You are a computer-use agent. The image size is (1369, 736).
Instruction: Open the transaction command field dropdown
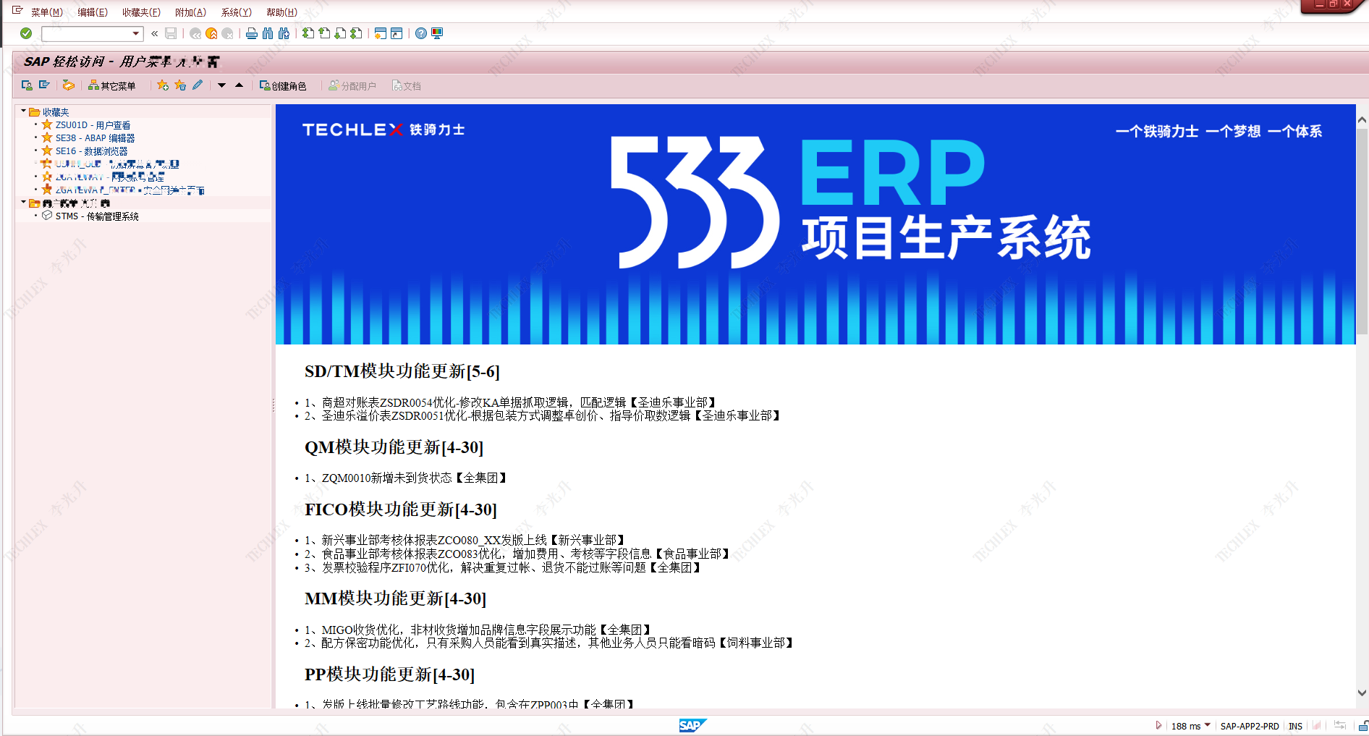tap(136, 33)
